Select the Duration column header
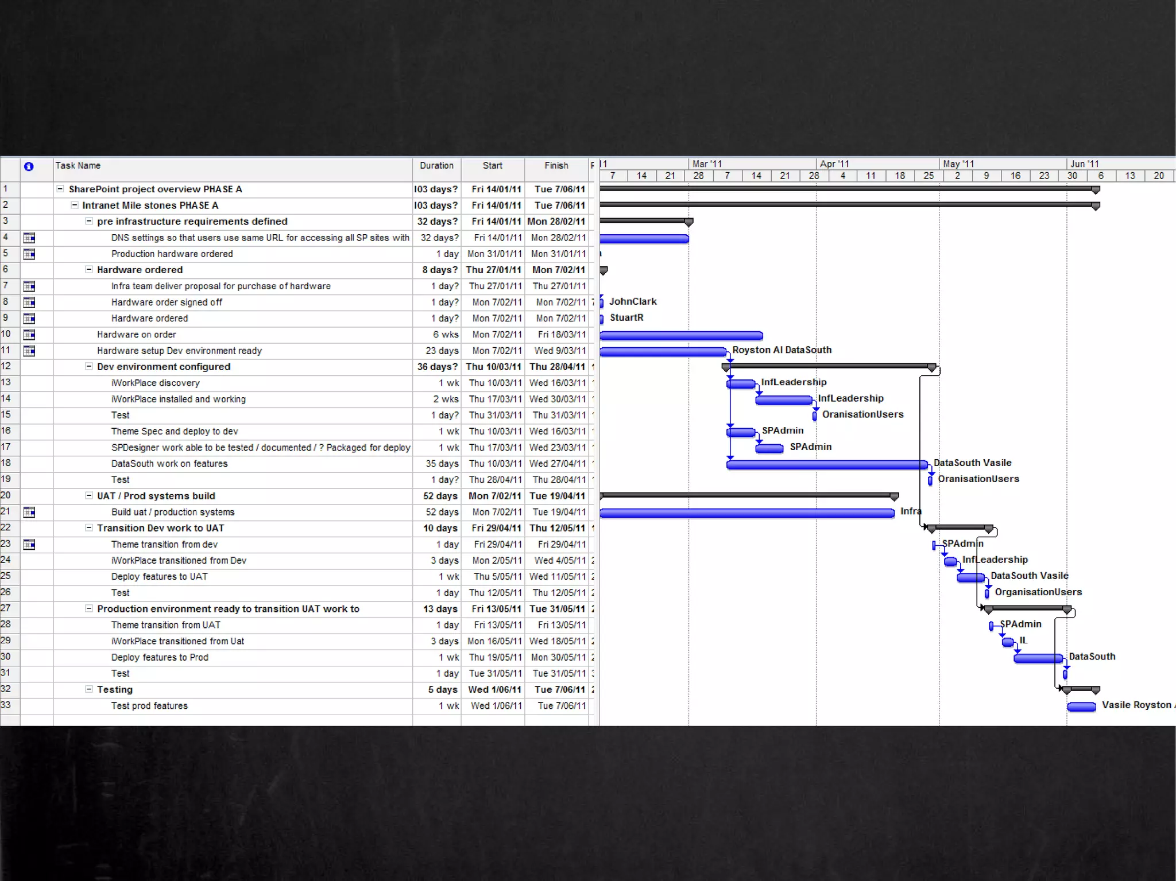The width and height of the screenshot is (1176, 881). pyautogui.click(x=436, y=166)
